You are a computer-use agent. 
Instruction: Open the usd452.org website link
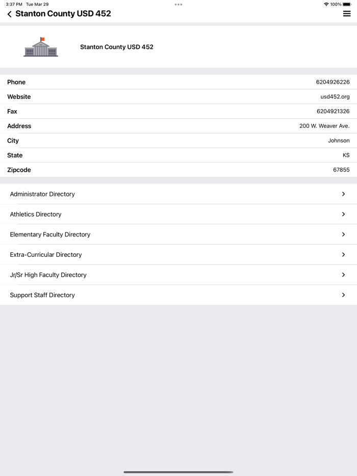pos(335,97)
